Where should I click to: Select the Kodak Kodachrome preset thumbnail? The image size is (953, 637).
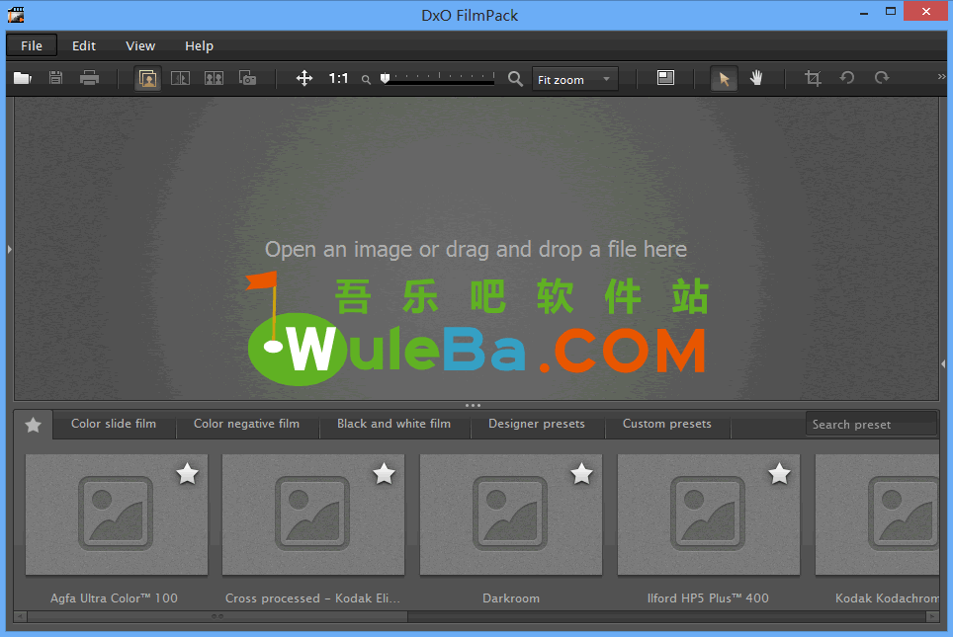877,515
